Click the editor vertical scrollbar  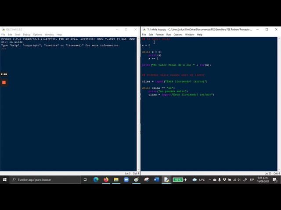tap(279, 104)
